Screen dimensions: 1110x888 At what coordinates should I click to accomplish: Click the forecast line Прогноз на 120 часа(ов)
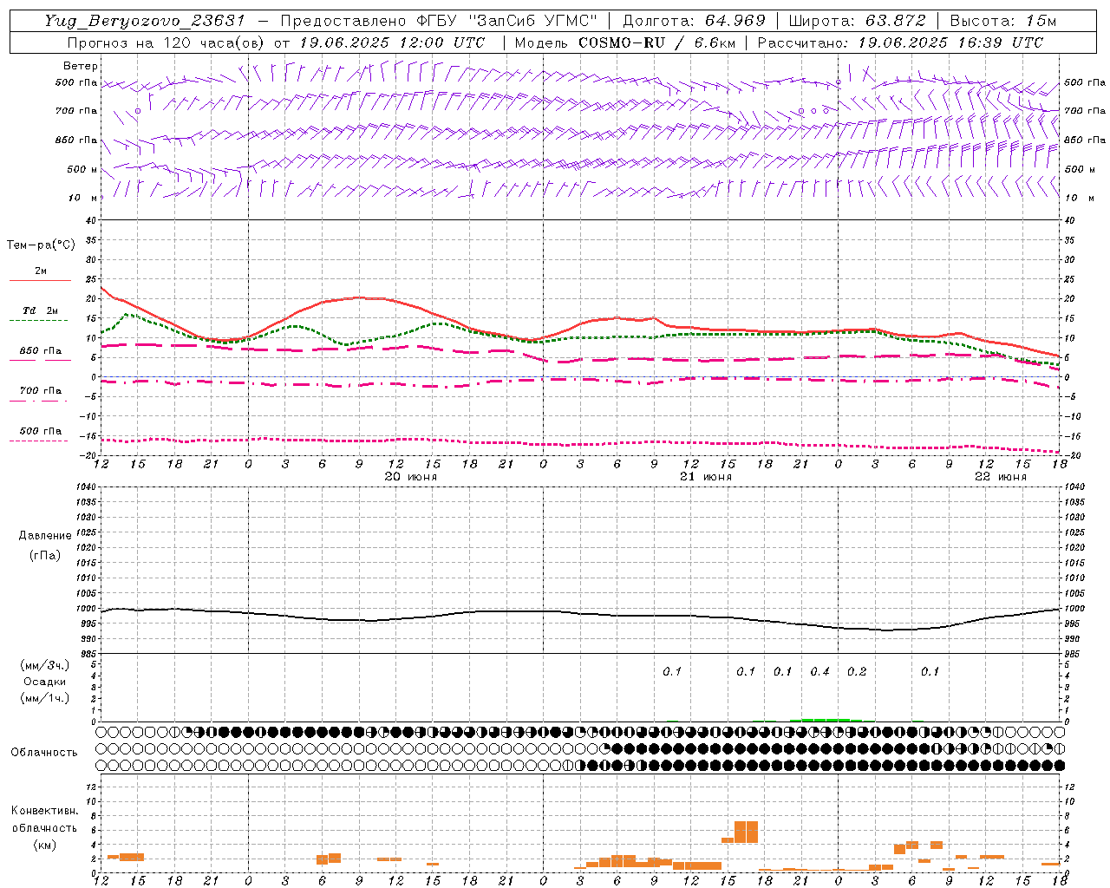coord(166,42)
